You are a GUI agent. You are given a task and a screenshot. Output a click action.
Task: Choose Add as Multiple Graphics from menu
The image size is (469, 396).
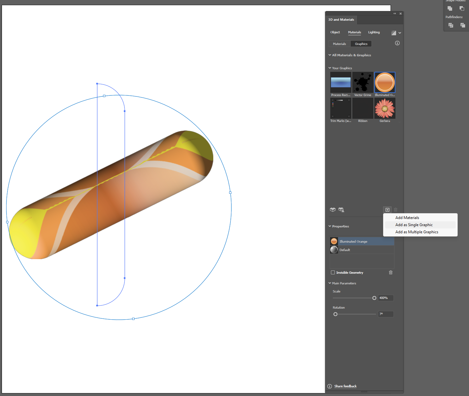(x=417, y=232)
